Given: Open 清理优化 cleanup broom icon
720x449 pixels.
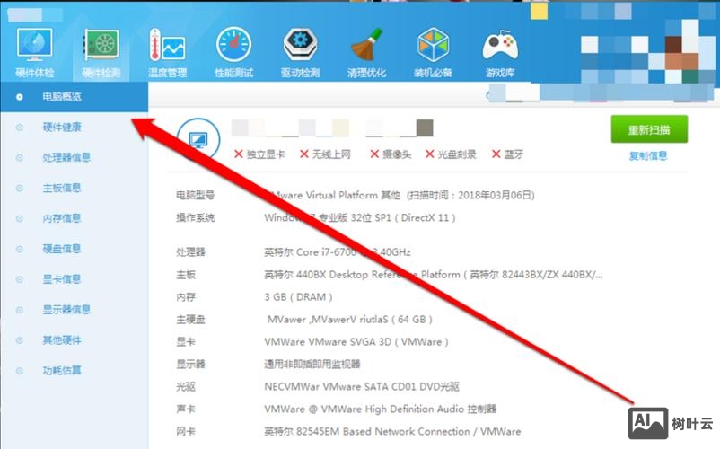Looking at the screenshot, I should click(366, 52).
